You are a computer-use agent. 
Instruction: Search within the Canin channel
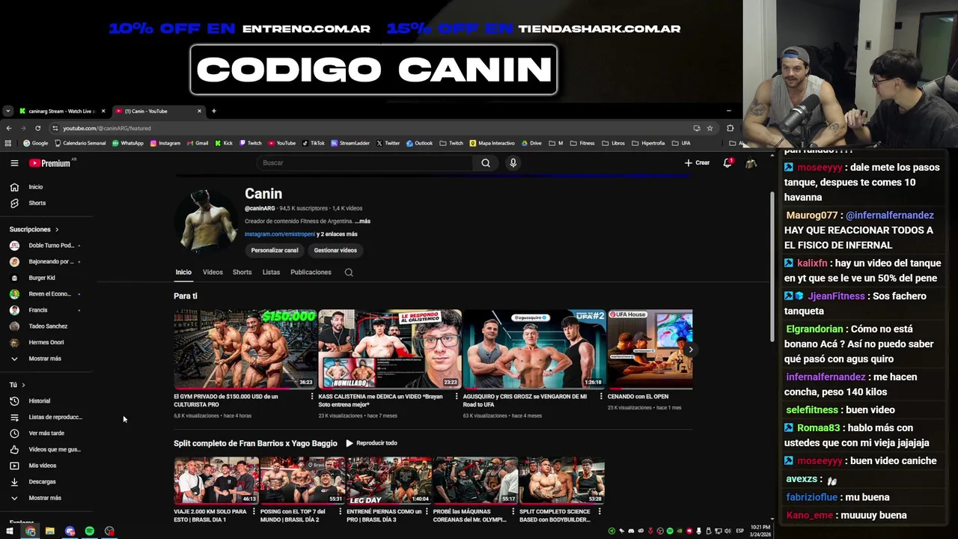349,272
